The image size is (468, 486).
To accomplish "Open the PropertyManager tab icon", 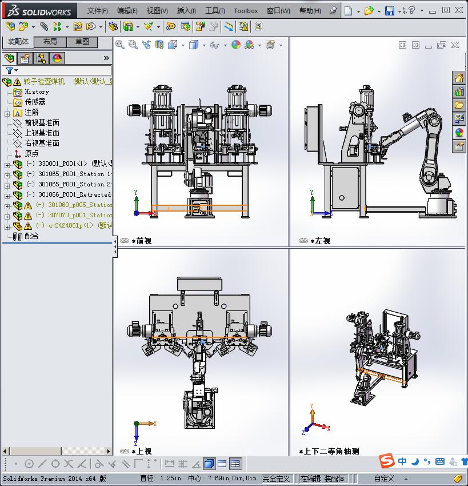I will [25, 58].
